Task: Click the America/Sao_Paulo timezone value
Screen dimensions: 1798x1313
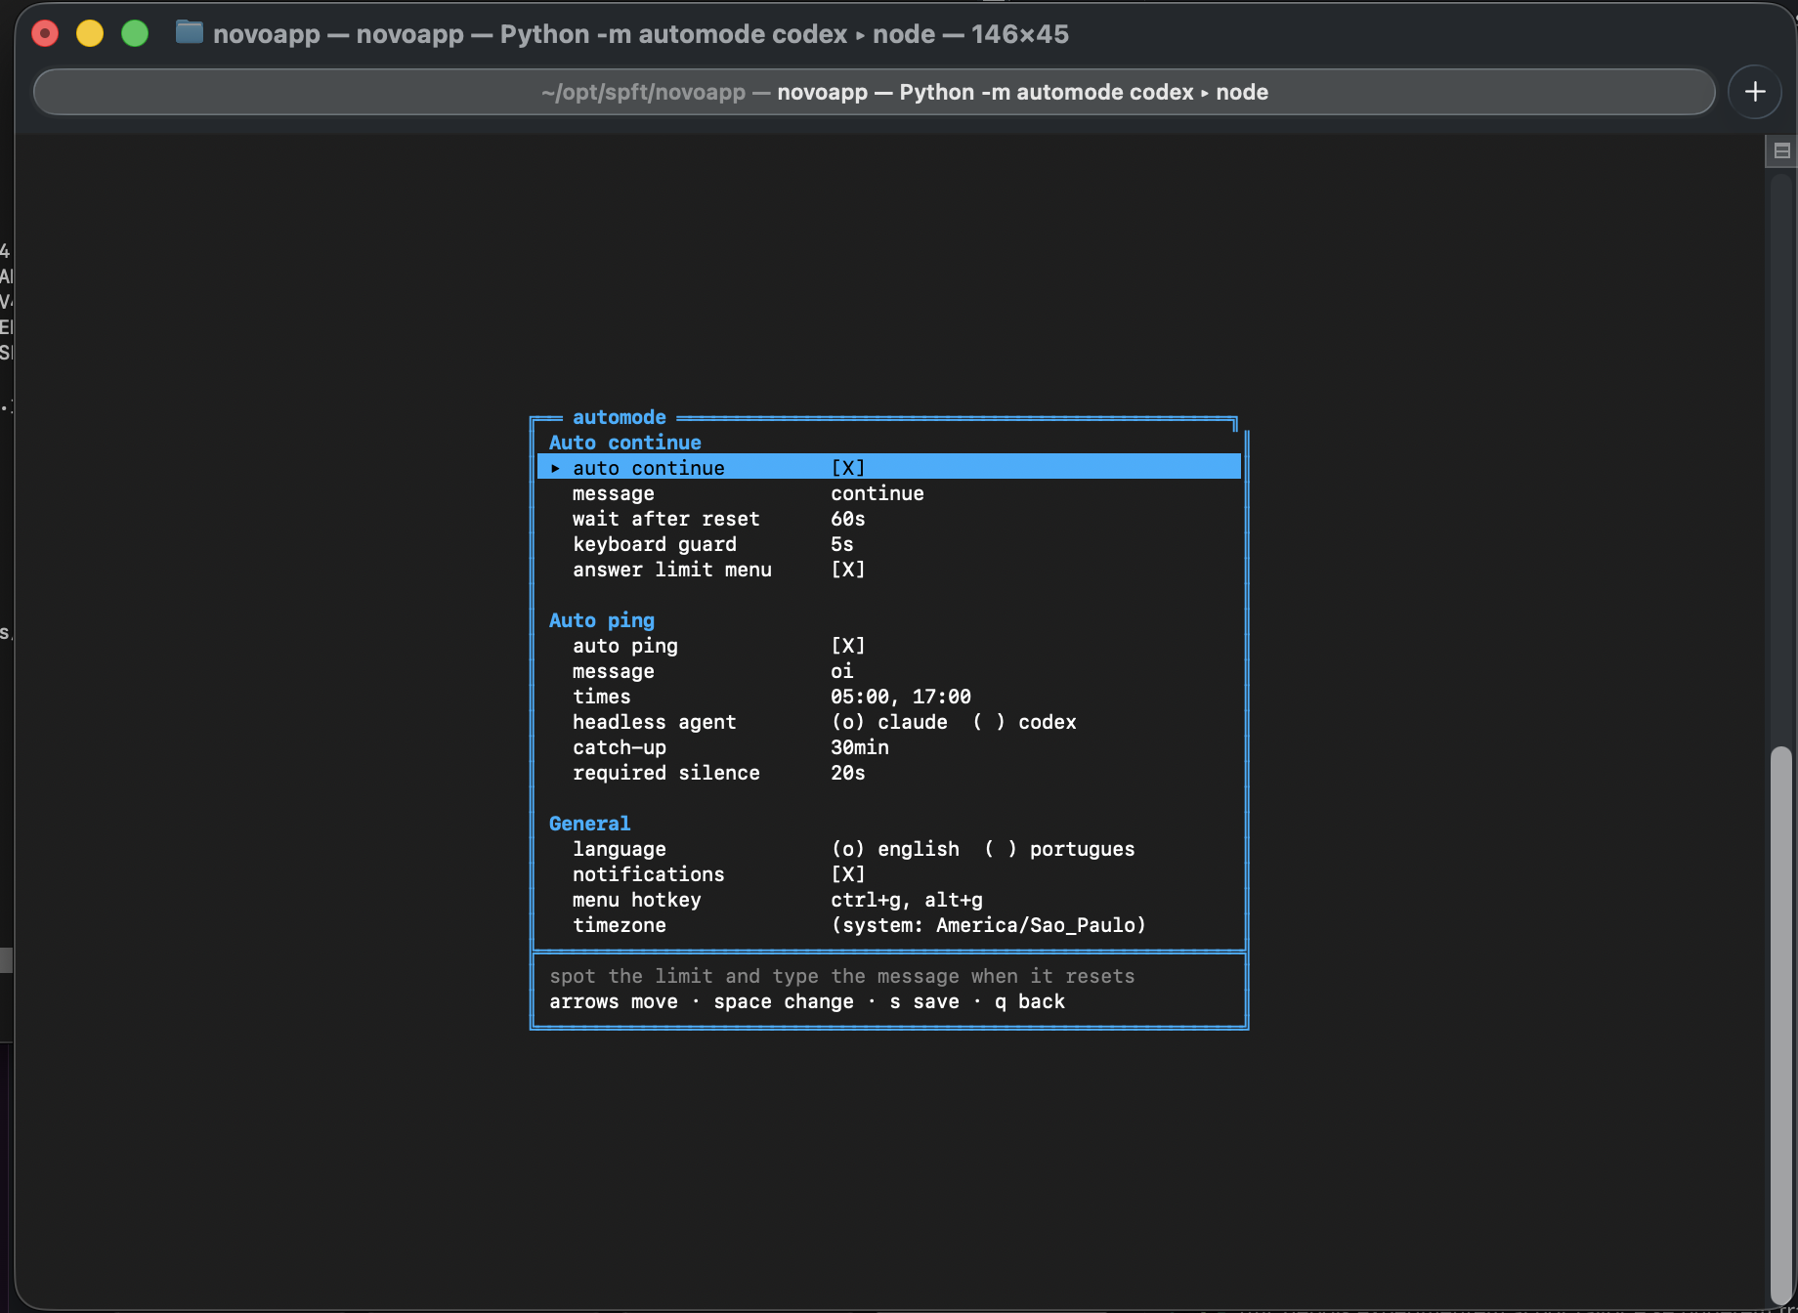Action: click(988, 925)
